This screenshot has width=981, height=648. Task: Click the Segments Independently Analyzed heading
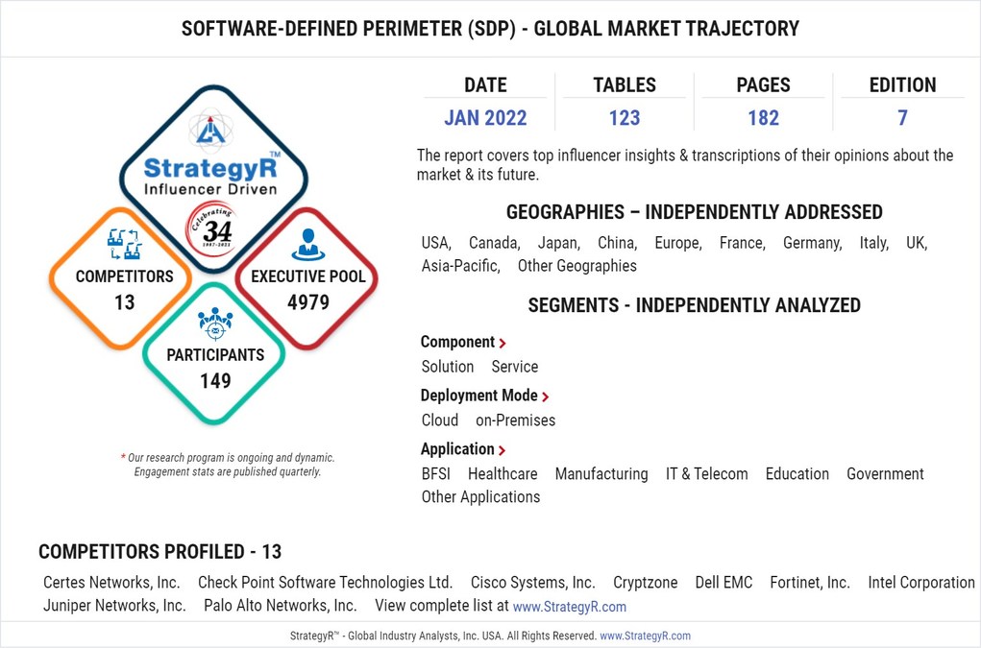pyautogui.click(x=694, y=305)
